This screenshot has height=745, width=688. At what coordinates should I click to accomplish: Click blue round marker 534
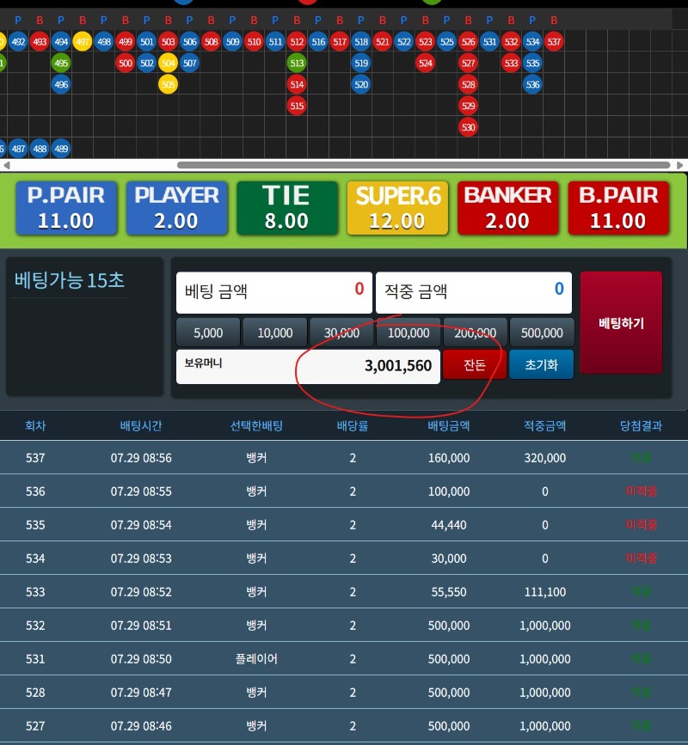[x=532, y=42]
